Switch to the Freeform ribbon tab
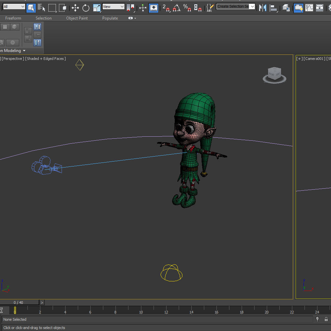The image size is (331, 331). pos(13,18)
